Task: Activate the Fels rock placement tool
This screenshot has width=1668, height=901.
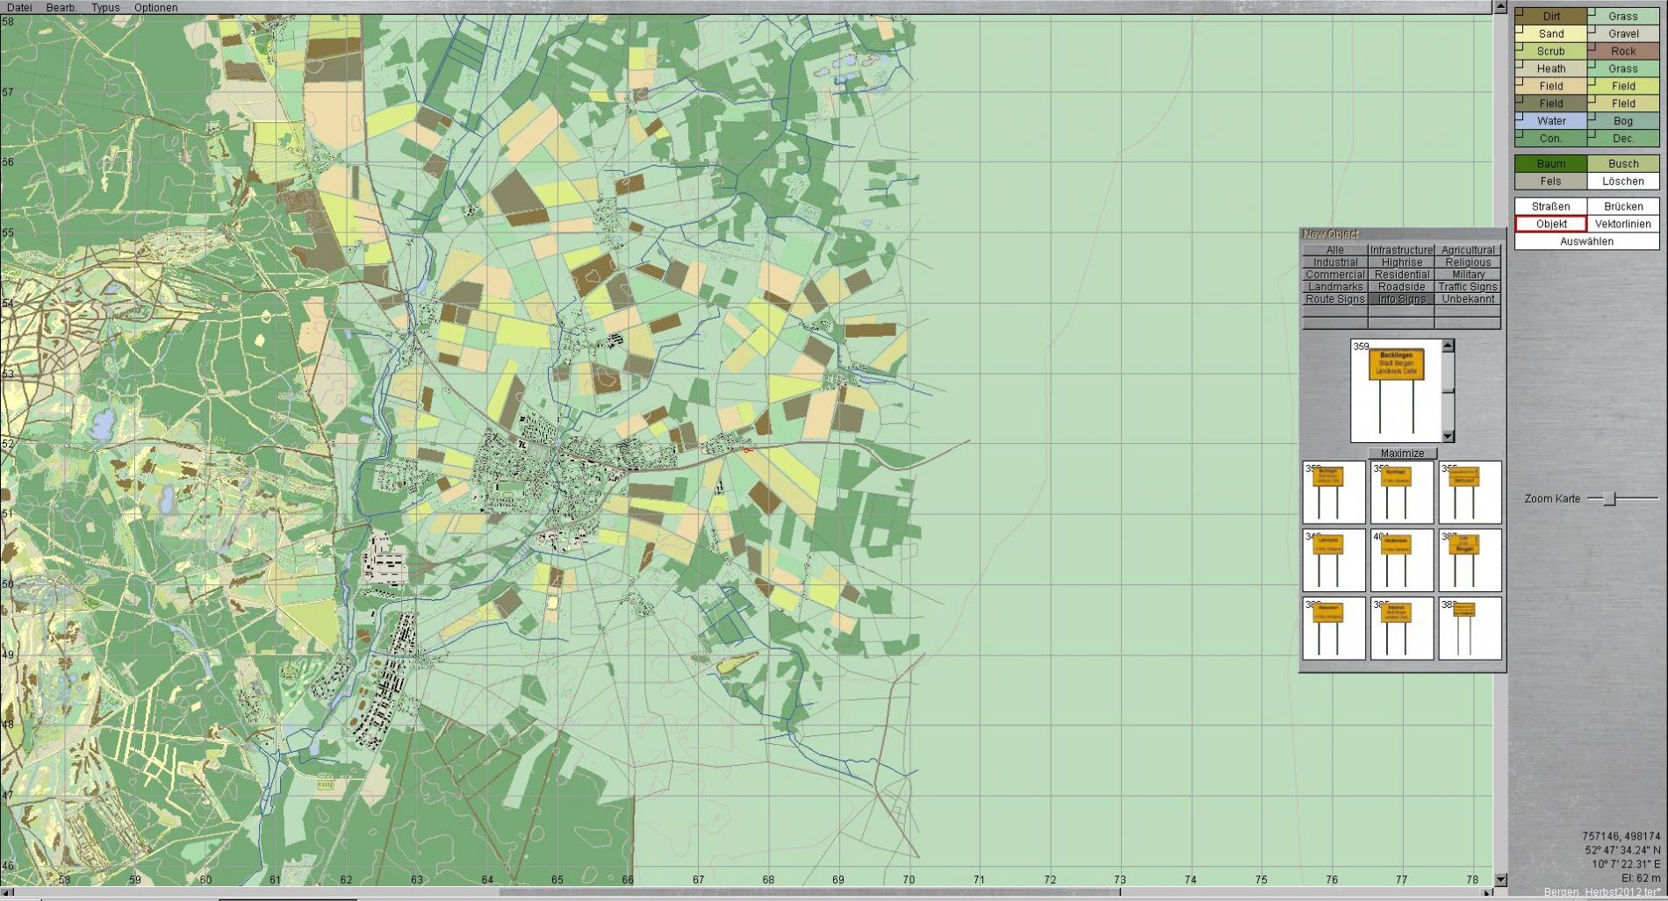Action: [1551, 181]
